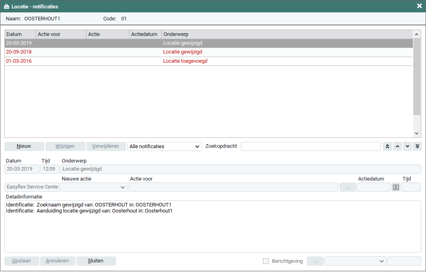Viewport: 426px width, 272px height.
Task: Sort list by Datum column header
Action: pos(20,34)
